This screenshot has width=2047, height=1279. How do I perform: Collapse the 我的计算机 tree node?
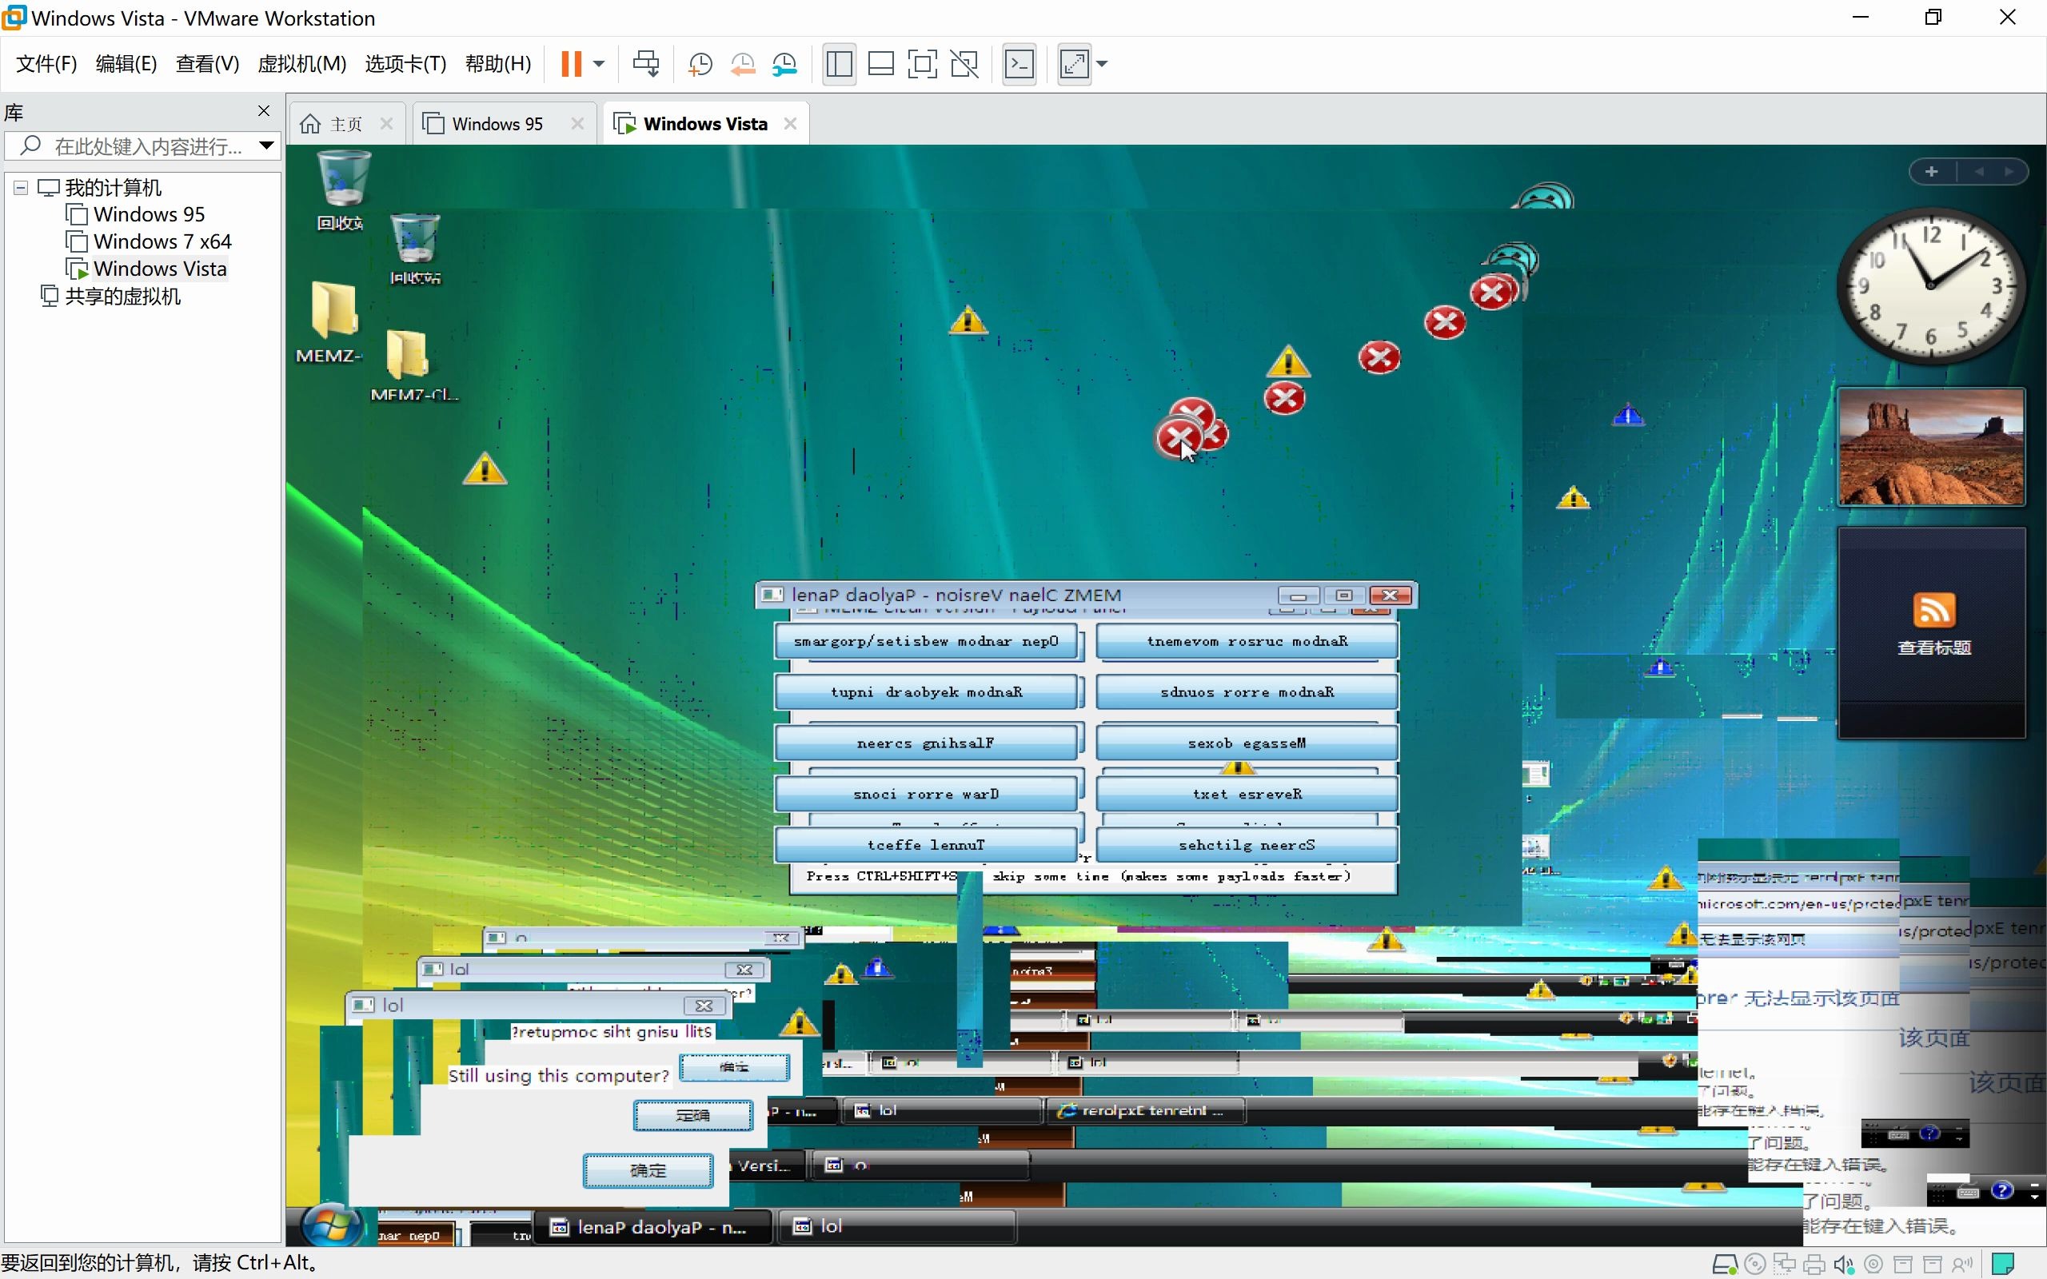(21, 188)
